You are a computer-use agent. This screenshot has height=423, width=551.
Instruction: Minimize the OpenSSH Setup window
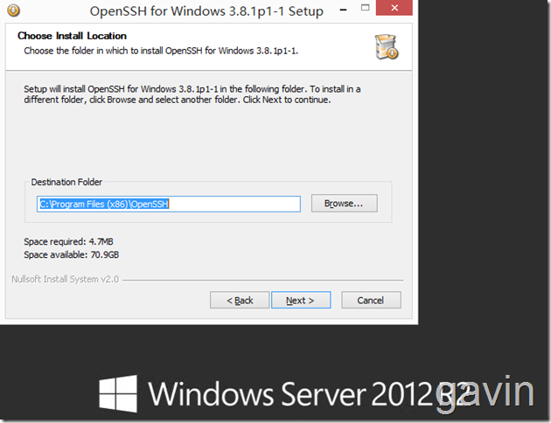click(x=344, y=9)
